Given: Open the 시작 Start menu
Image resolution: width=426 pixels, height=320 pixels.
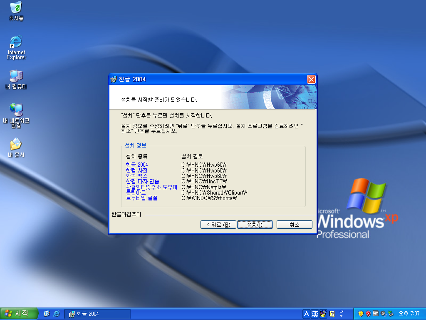Looking at the screenshot, I should 19,313.
